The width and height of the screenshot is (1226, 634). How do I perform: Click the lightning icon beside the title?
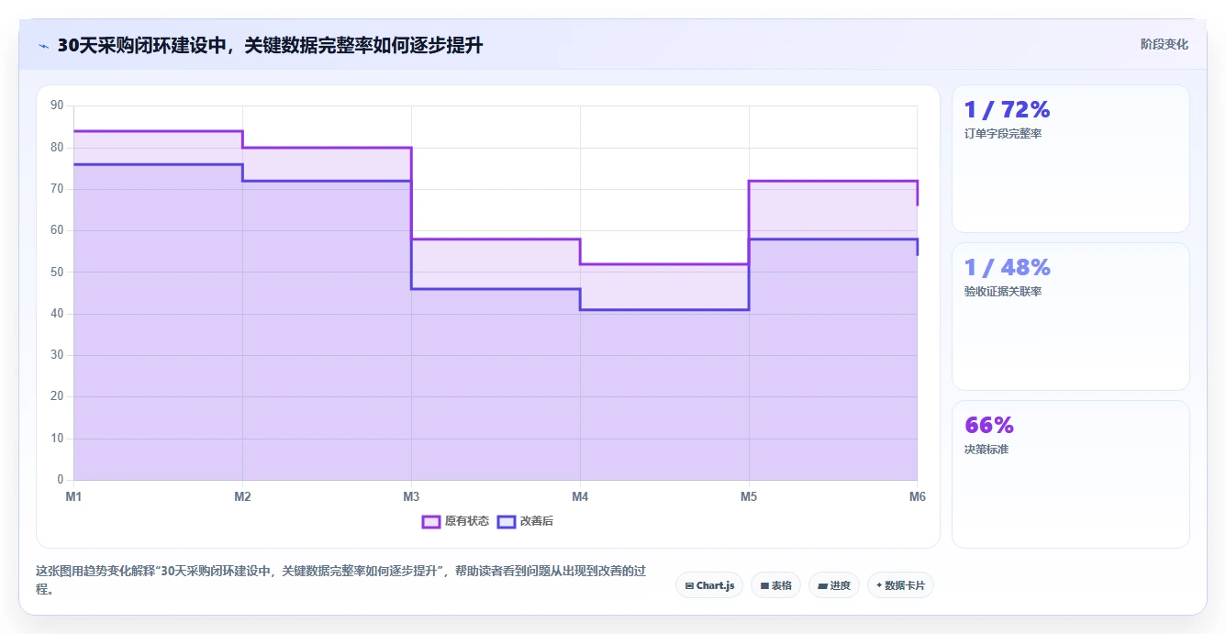(43, 46)
